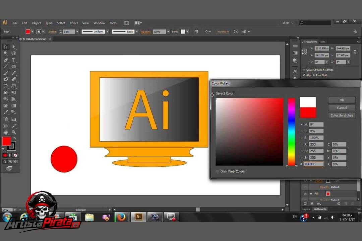This screenshot has width=362, height=241.
Task: Open the Edit menu
Action: (x=24, y=23)
